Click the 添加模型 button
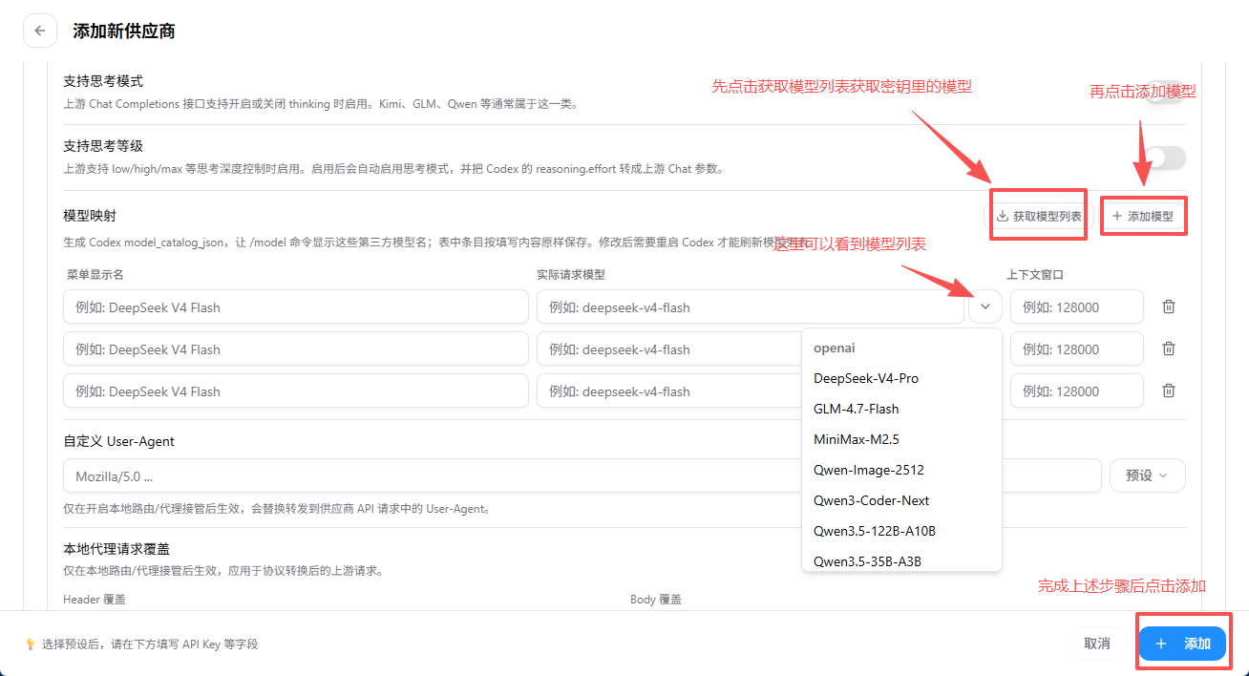1249x676 pixels. point(1143,216)
